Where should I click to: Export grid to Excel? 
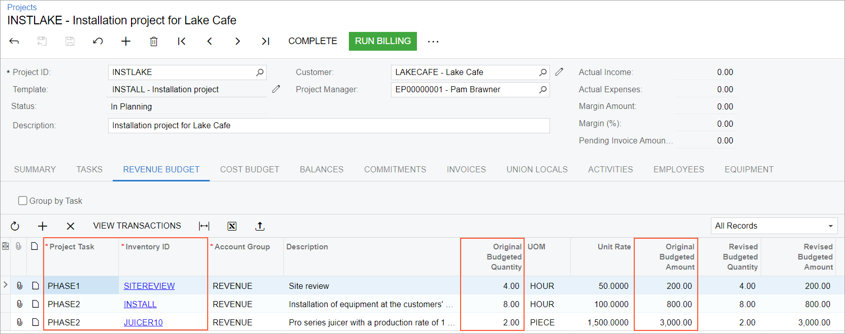[x=232, y=226]
